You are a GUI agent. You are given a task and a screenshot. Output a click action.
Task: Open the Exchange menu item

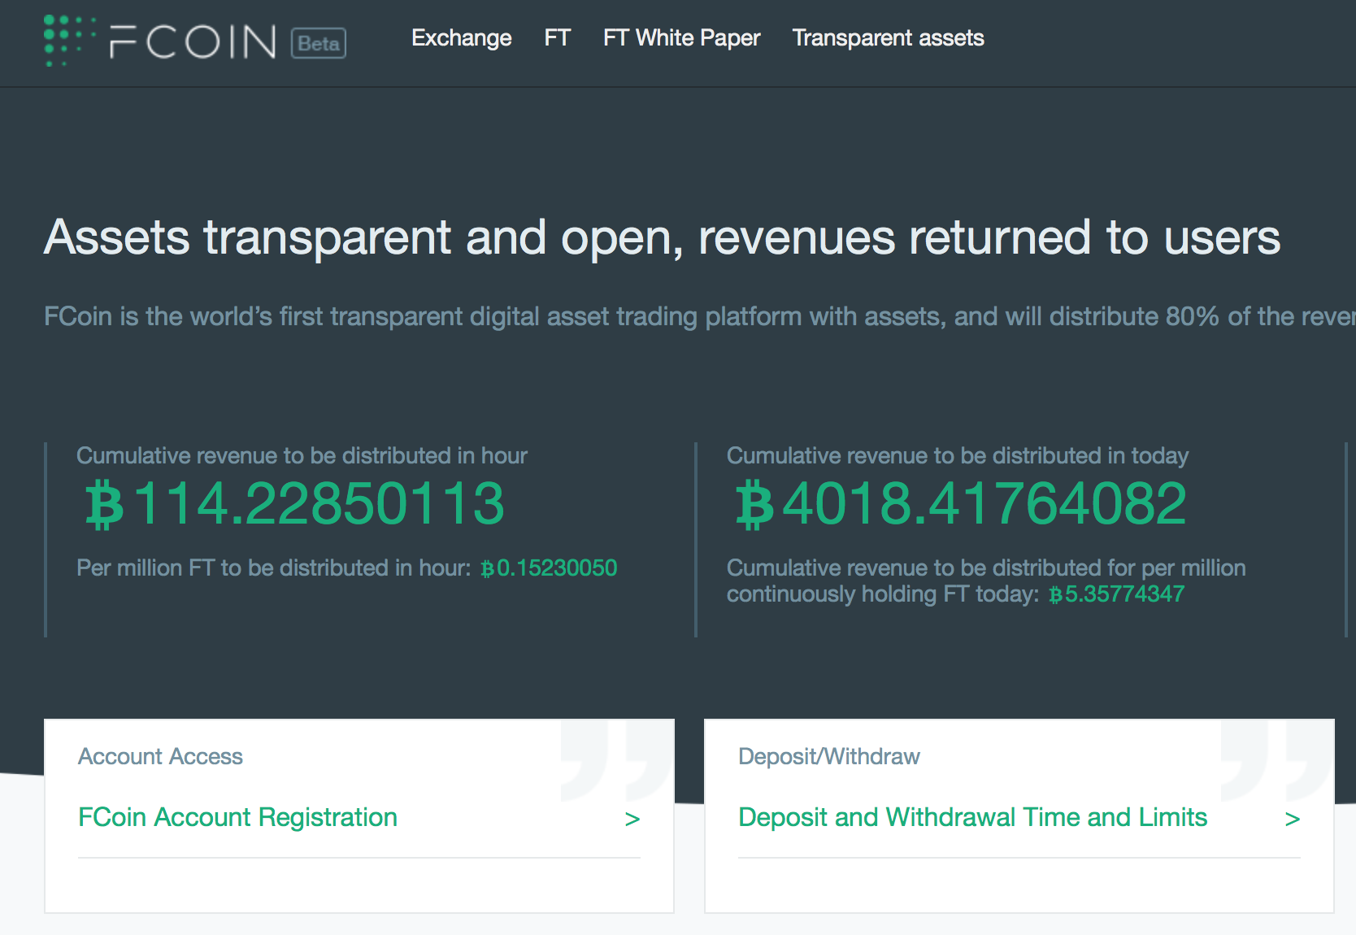[x=461, y=38]
